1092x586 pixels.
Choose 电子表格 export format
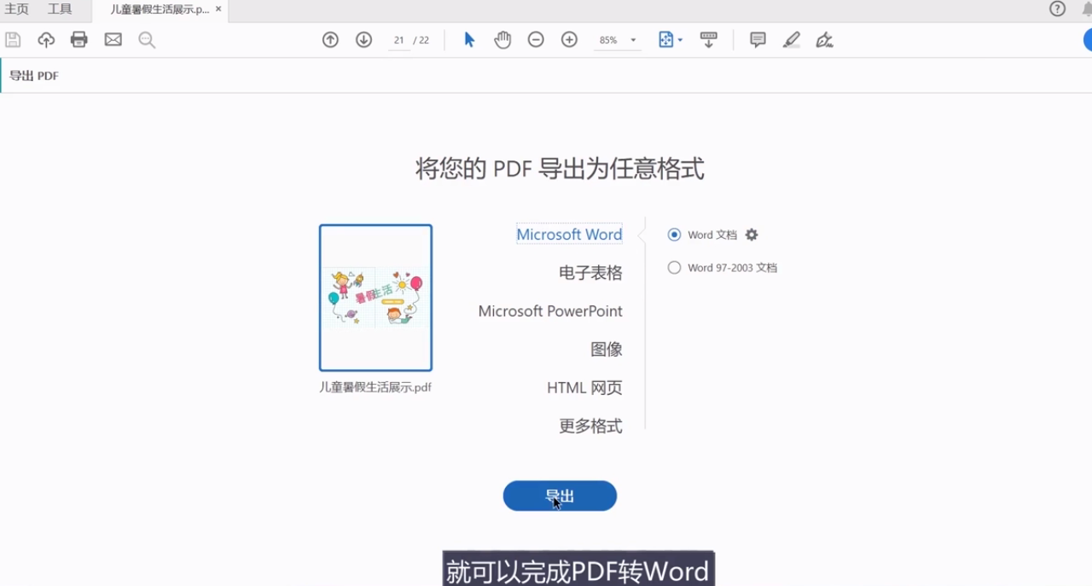point(590,273)
